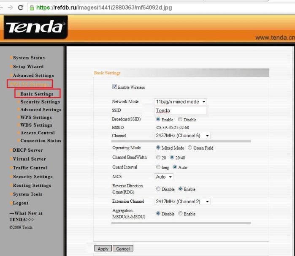The image size is (295, 256).
Task: Click the browser forward arrow
Action: [11, 8]
